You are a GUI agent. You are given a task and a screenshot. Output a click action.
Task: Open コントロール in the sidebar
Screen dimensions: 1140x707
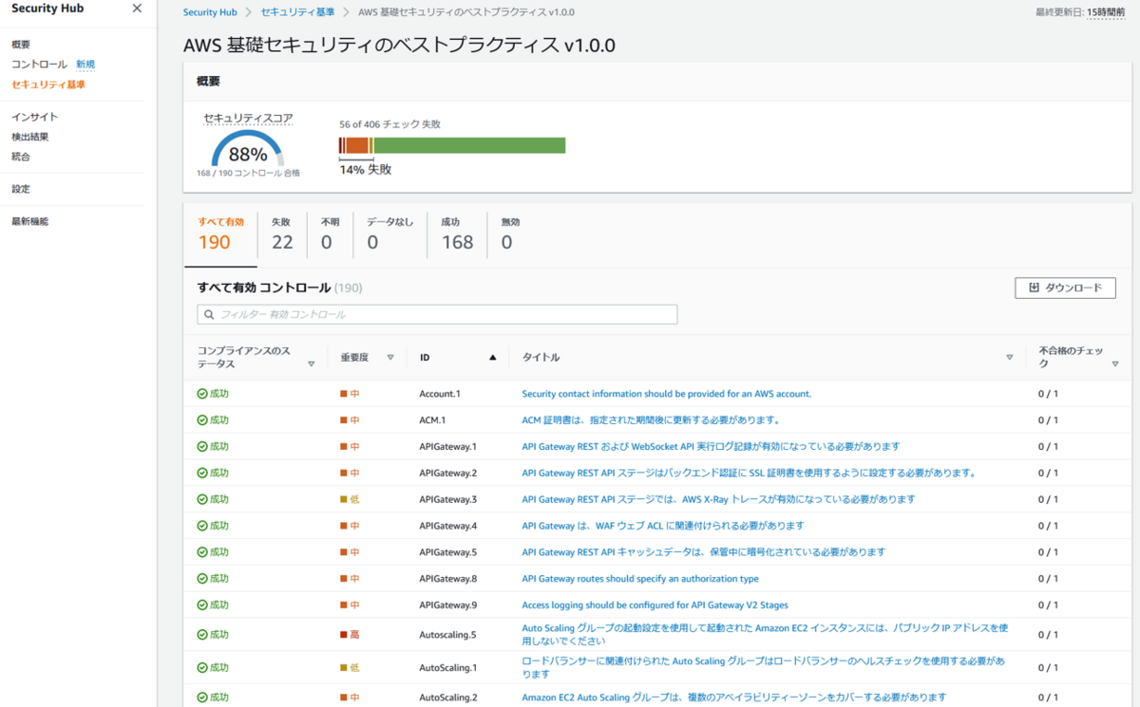(39, 65)
